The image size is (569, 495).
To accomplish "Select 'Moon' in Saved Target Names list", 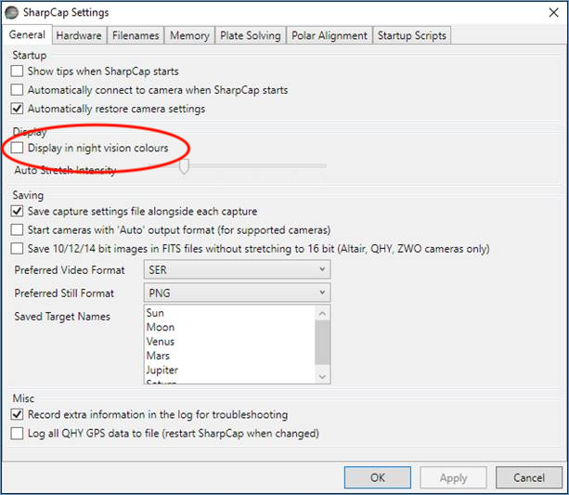I will coord(160,327).
